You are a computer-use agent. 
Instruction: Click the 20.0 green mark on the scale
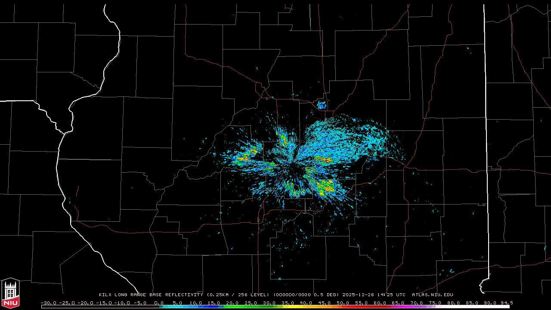pos(232,303)
